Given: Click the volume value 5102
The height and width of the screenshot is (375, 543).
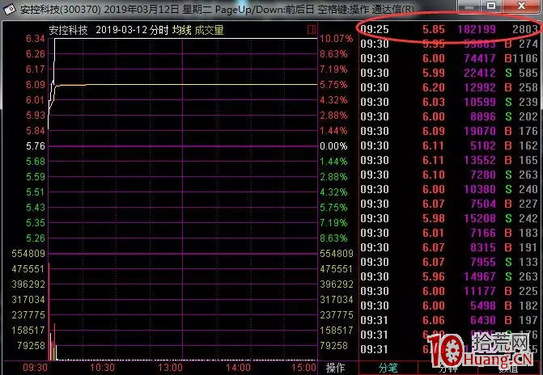Looking at the screenshot, I should click(x=483, y=145).
